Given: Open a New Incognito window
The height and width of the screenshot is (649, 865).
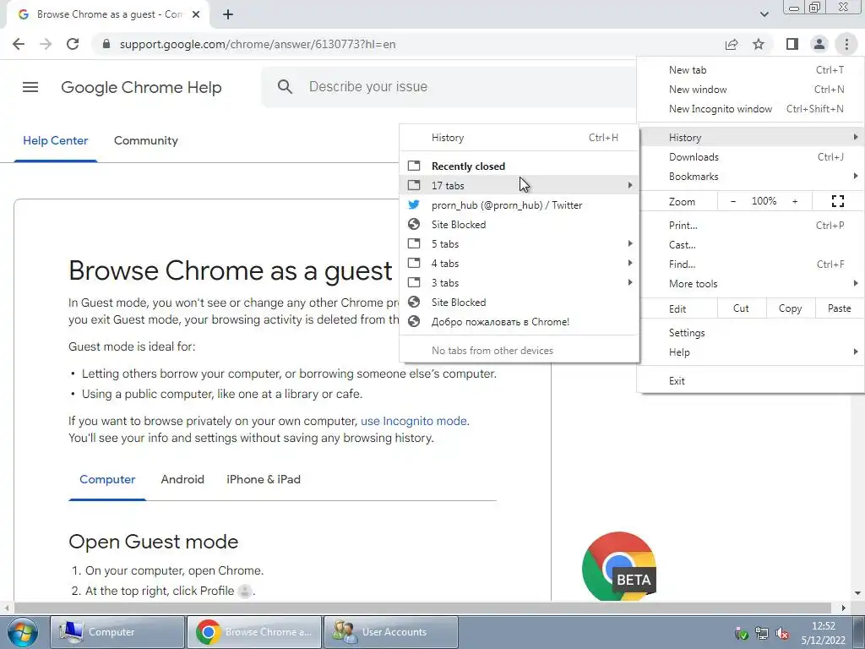Looking at the screenshot, I should point(750,109).
